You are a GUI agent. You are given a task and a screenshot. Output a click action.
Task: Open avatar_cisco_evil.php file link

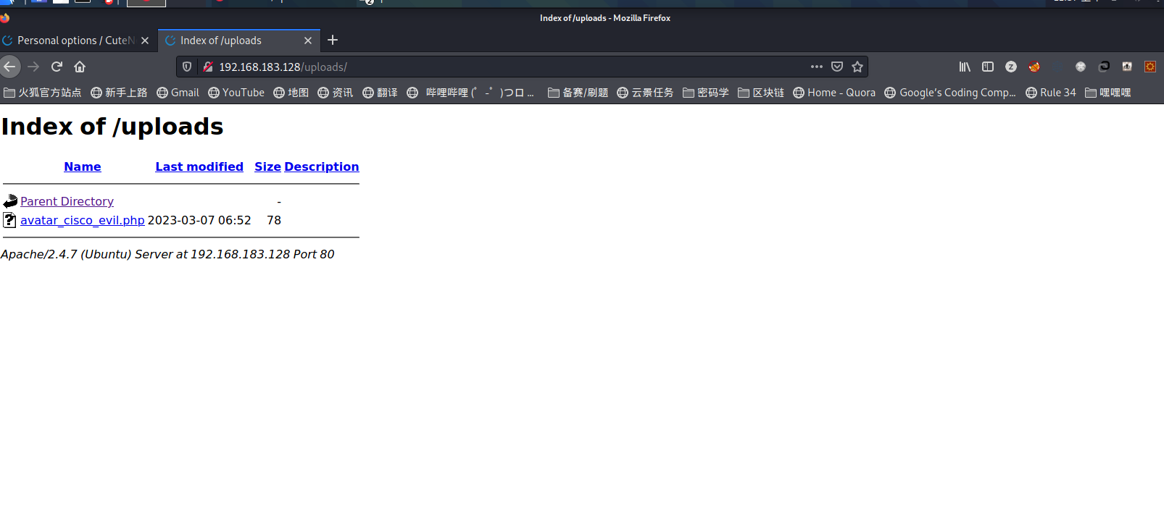(x=83, y=220)
